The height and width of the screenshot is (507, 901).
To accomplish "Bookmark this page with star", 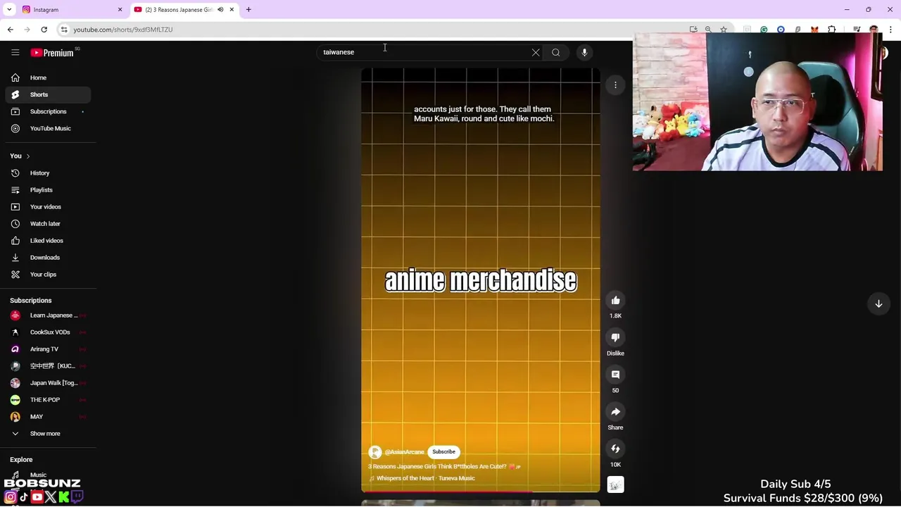I will (x=723, y=30).
